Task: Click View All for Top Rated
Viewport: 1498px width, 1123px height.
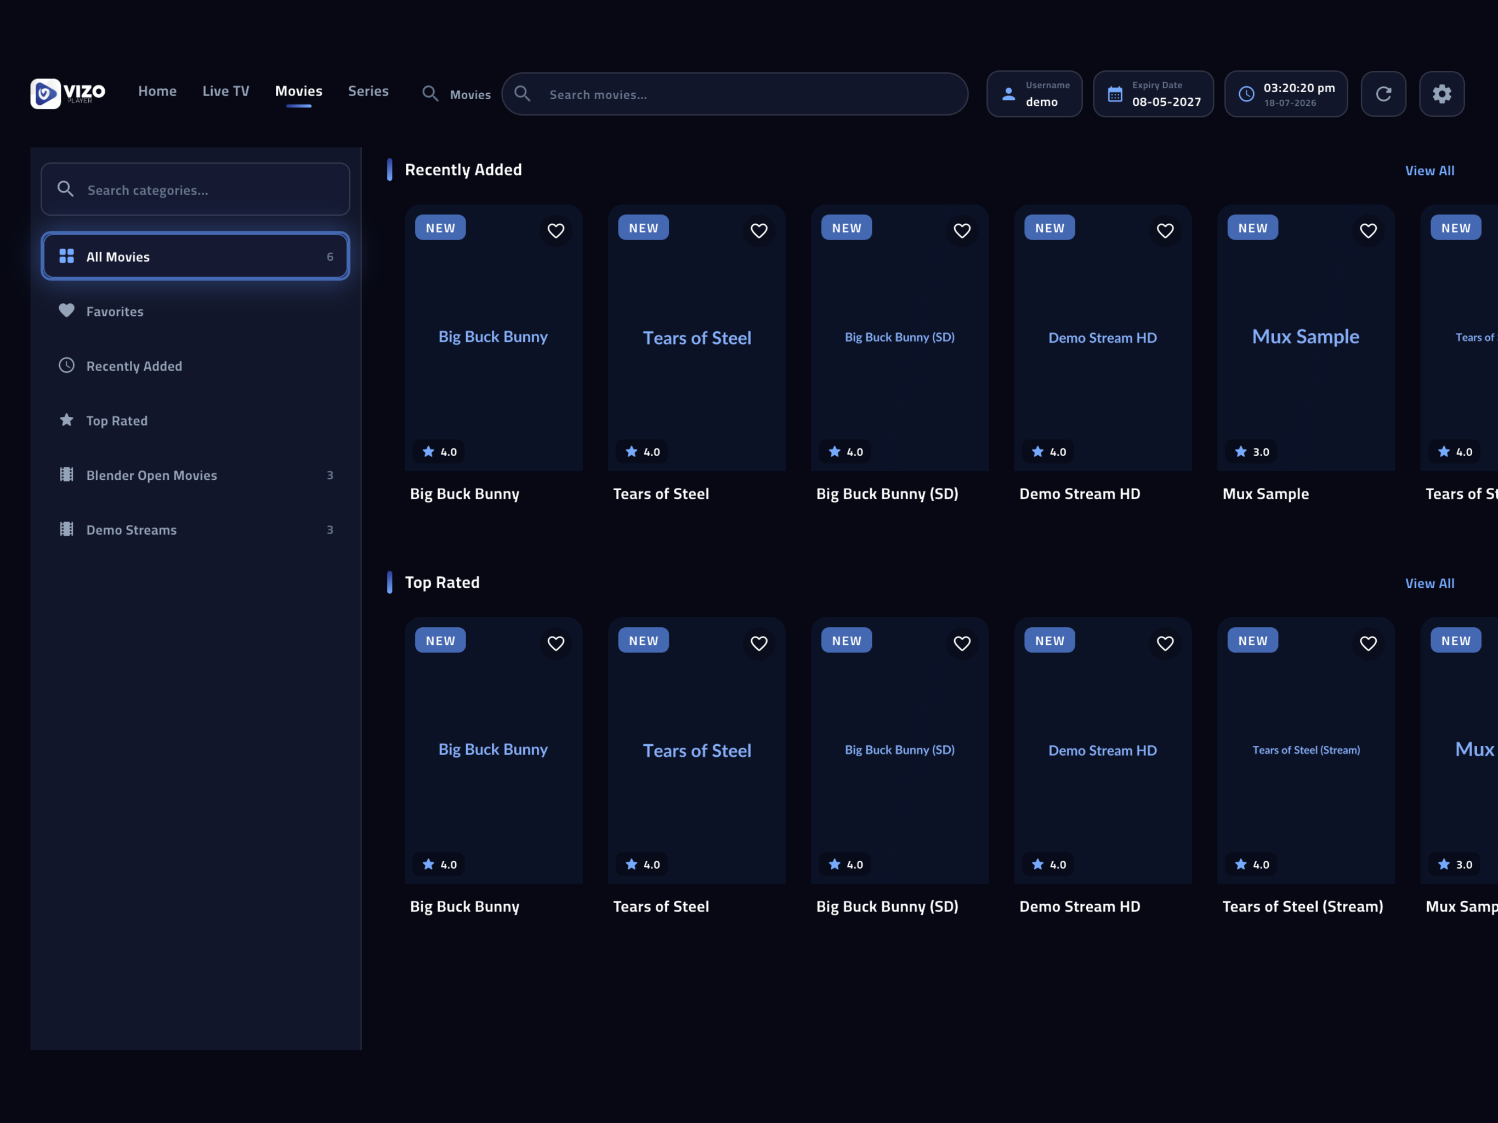Action: [x=1429, y=583]
